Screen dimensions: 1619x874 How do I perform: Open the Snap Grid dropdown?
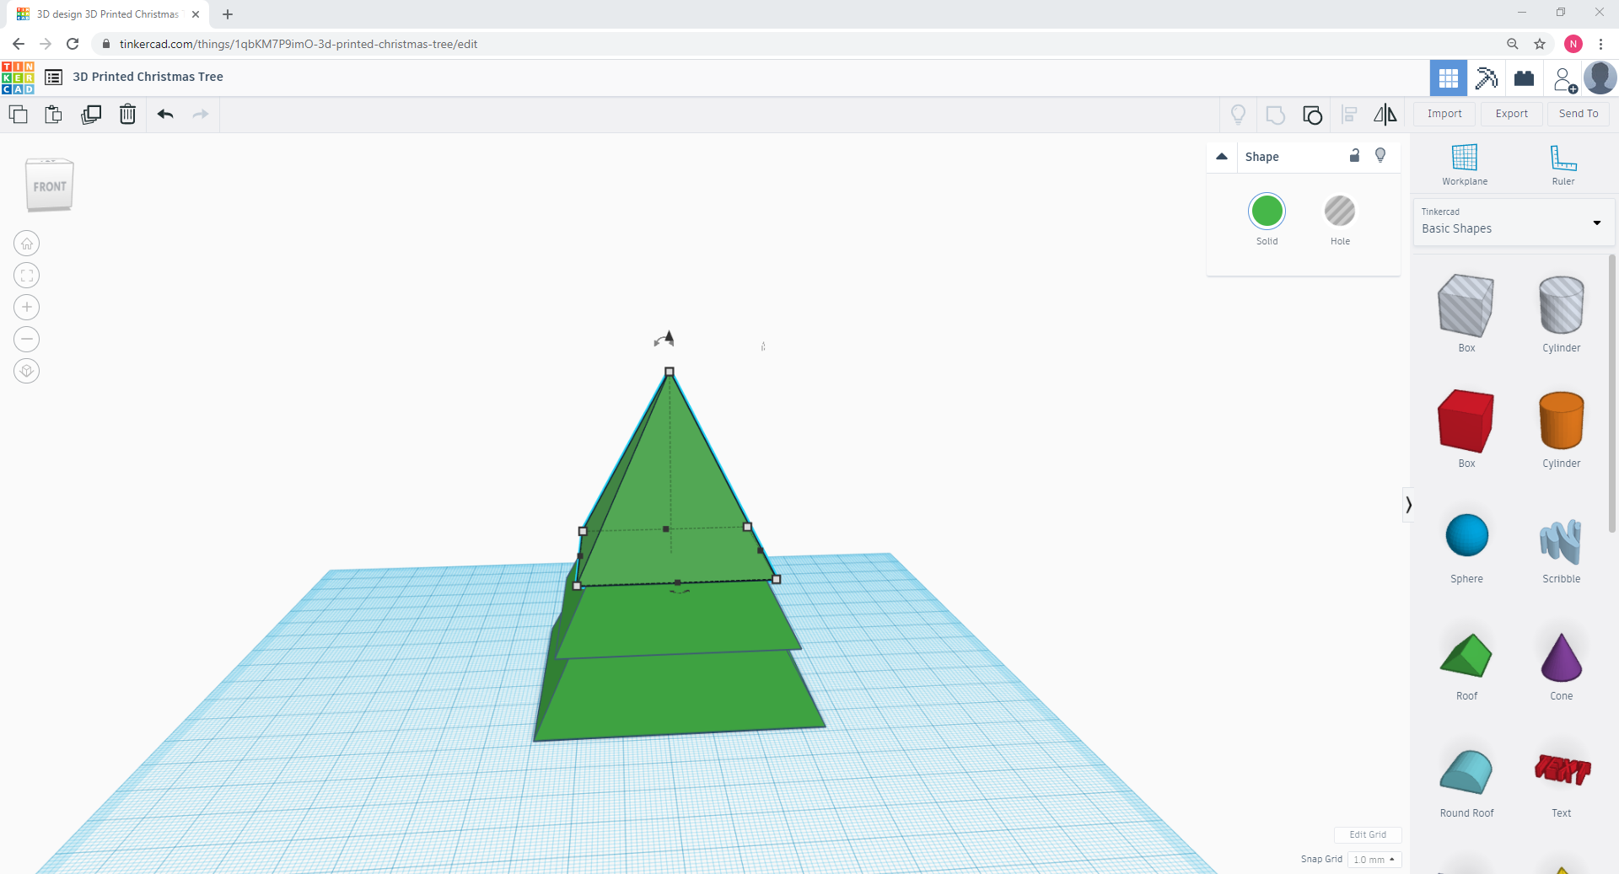(x=1374, y=860)
